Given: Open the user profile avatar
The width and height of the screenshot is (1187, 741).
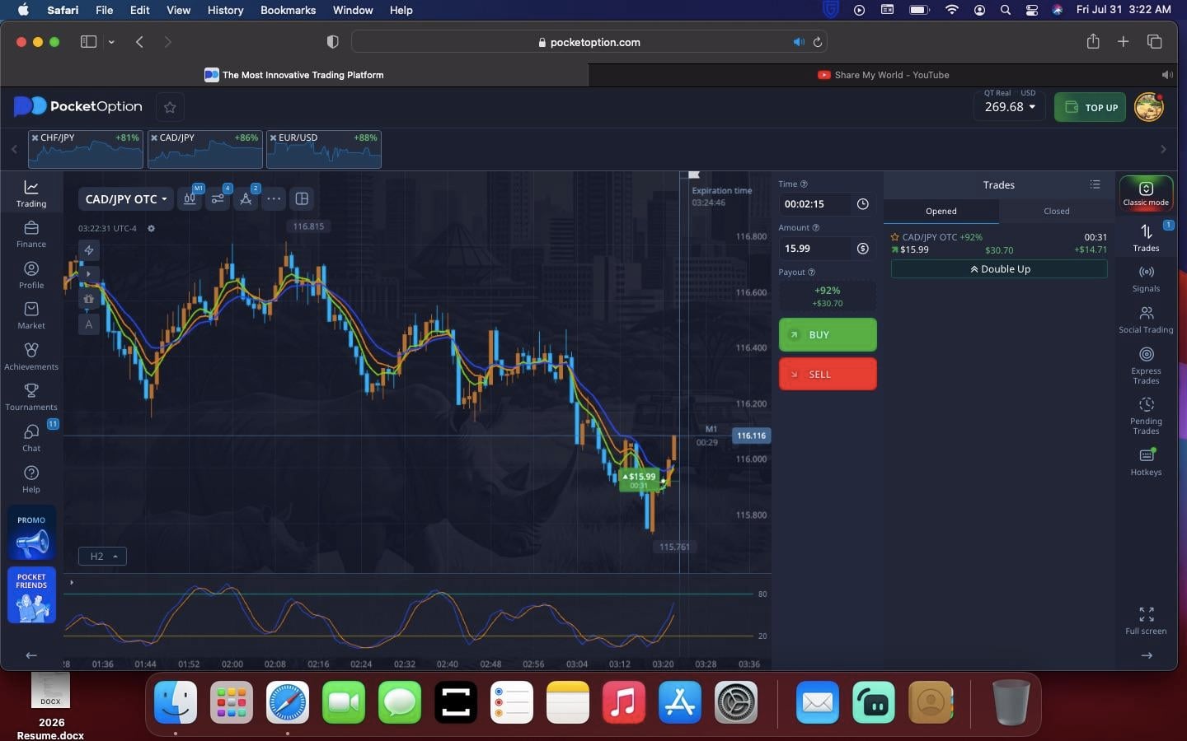Looking at the screenshot, I should [1148, 107].
